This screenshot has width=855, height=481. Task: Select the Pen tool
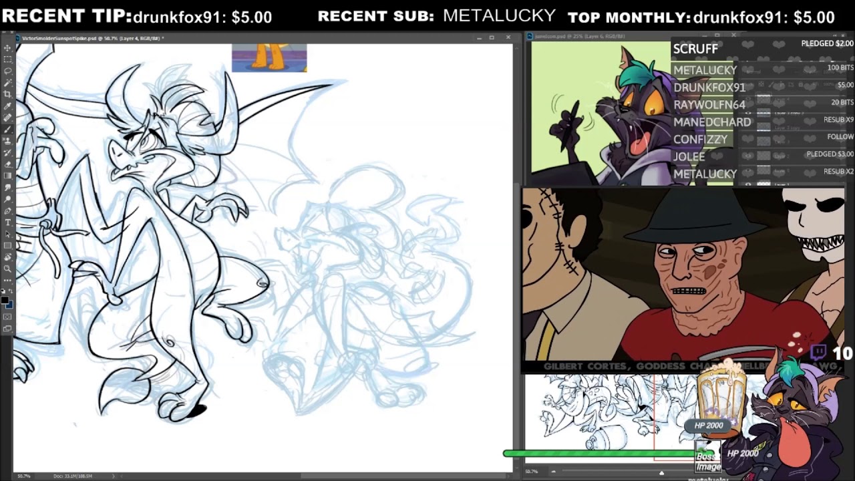(x=7, y=210)
